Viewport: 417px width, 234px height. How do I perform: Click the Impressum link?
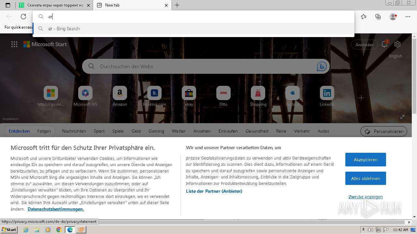click(x=10, y=119)
